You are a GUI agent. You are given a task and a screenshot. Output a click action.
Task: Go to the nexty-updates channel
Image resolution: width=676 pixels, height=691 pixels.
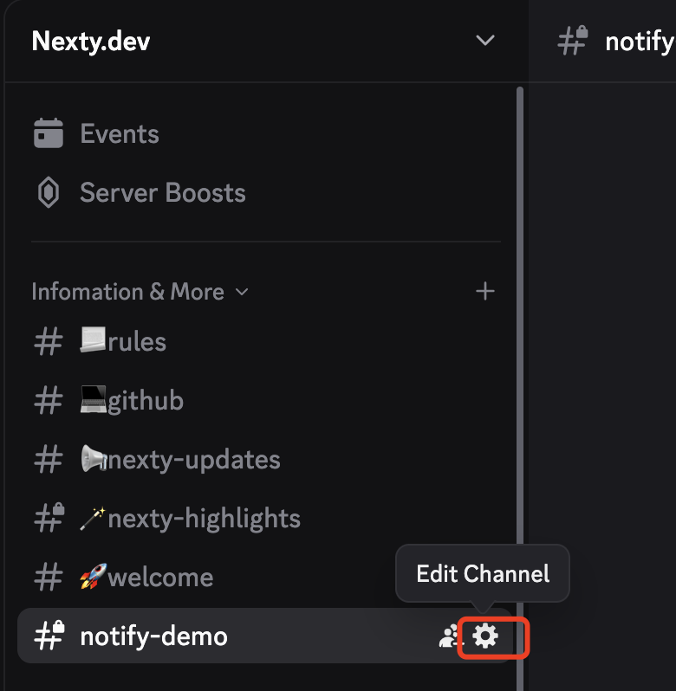[194, 460]
